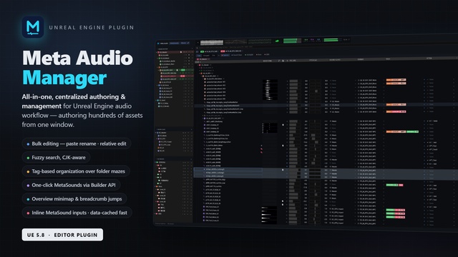Click the Meta Audio Manager M logo icon
458x257 pixels.
[33, 27]
